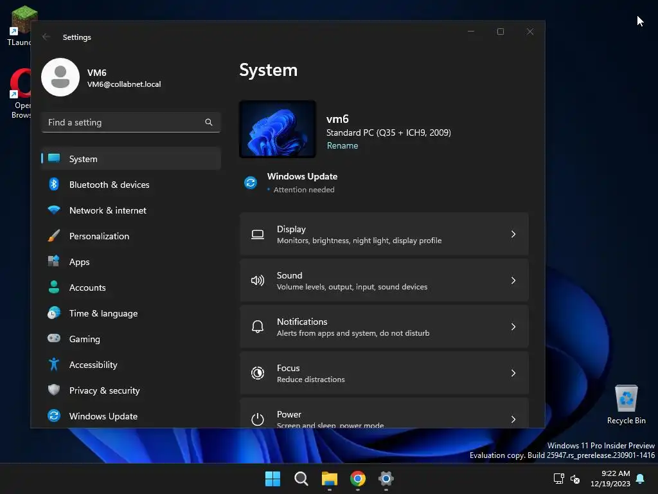The height and width of the screenshot is (494, 658).
Task: Open the vm6 desktop wallpaper thumbnail
Action: point(278,129)
